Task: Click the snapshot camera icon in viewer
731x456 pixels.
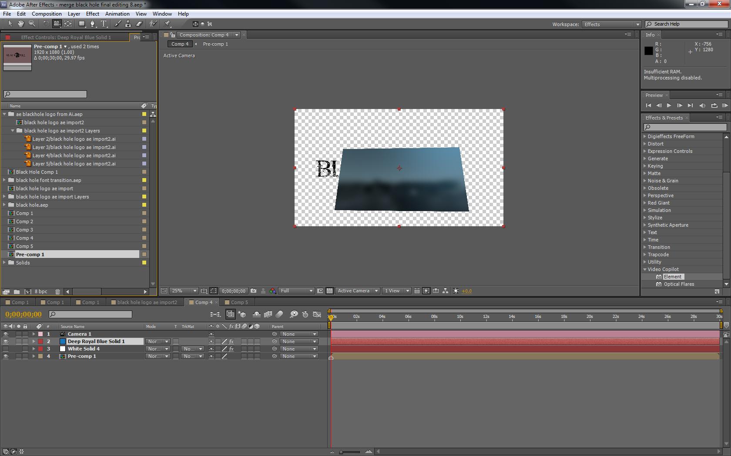Action: (x=254, y=291)
